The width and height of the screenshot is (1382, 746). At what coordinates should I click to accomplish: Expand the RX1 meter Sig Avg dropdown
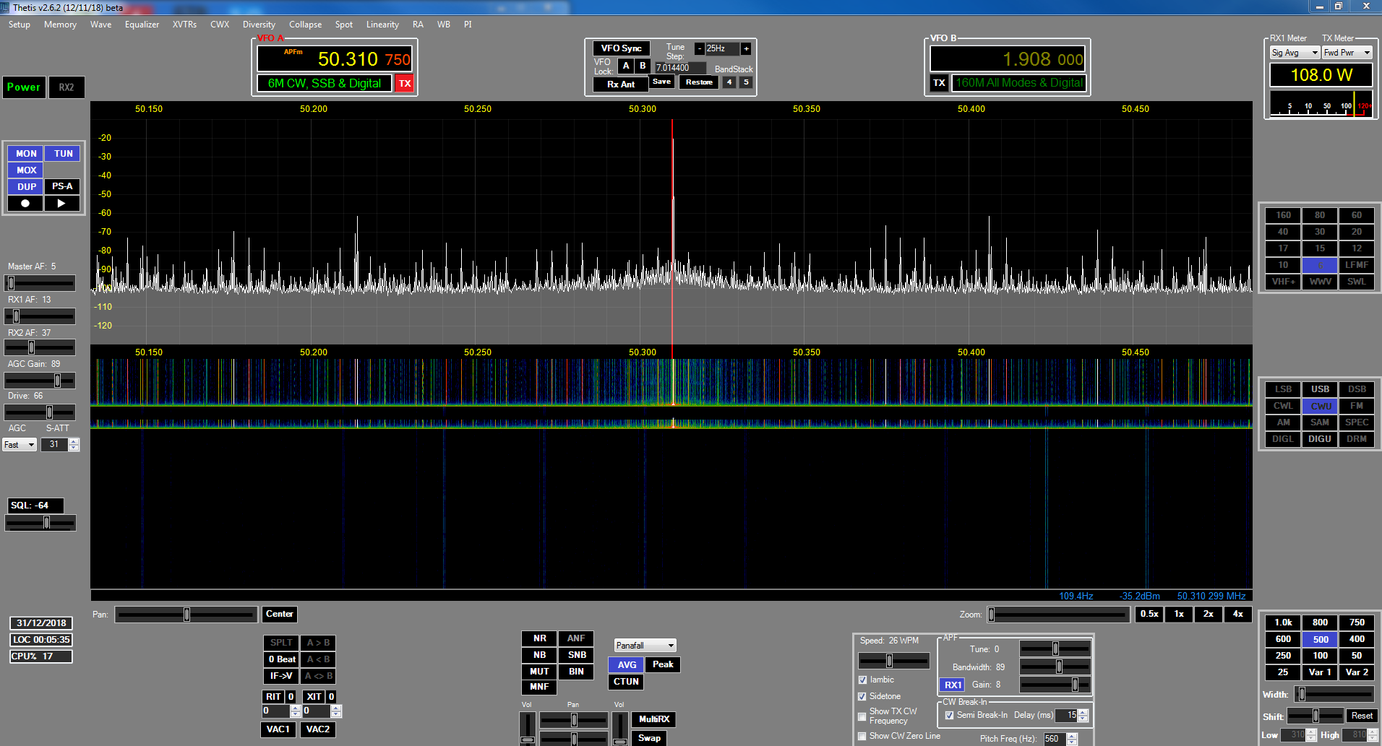(1295, 53)
